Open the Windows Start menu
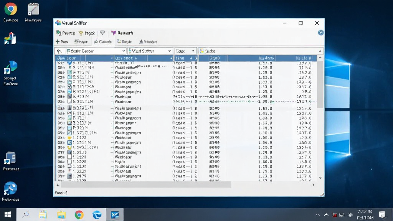Viewport: 393px width, 221px height. tap(8, 215)
